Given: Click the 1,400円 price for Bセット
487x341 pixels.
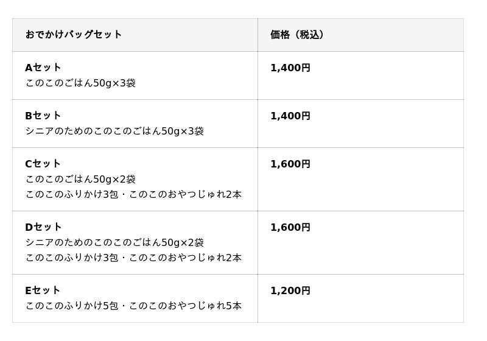Looking at the screenshot, I should click(290, 116).
